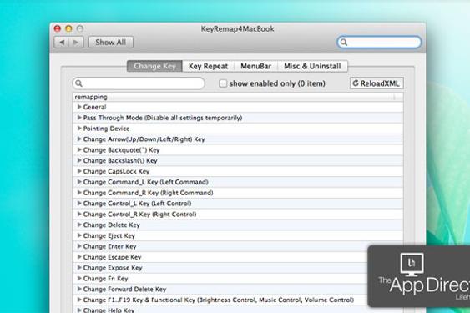Viewport: 470px width, 313px height.
Task: Select the Change Delete Key row text
Action: coord(112,225)
